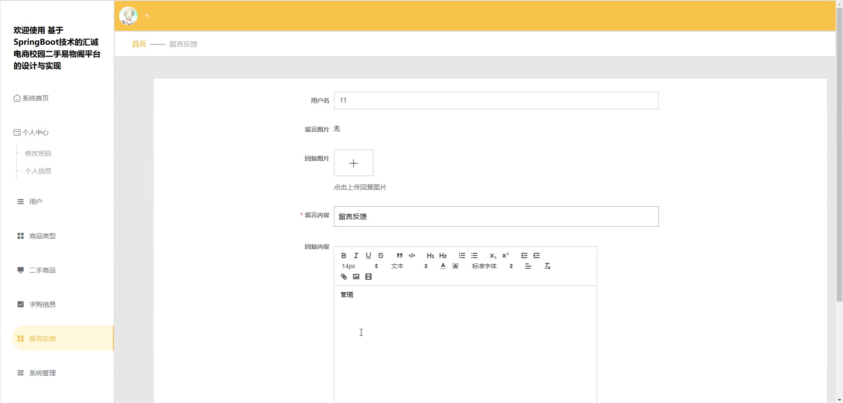Click the plus box to upload 回复图片
This screenshot has height=403, width=843.
(353, 163)
